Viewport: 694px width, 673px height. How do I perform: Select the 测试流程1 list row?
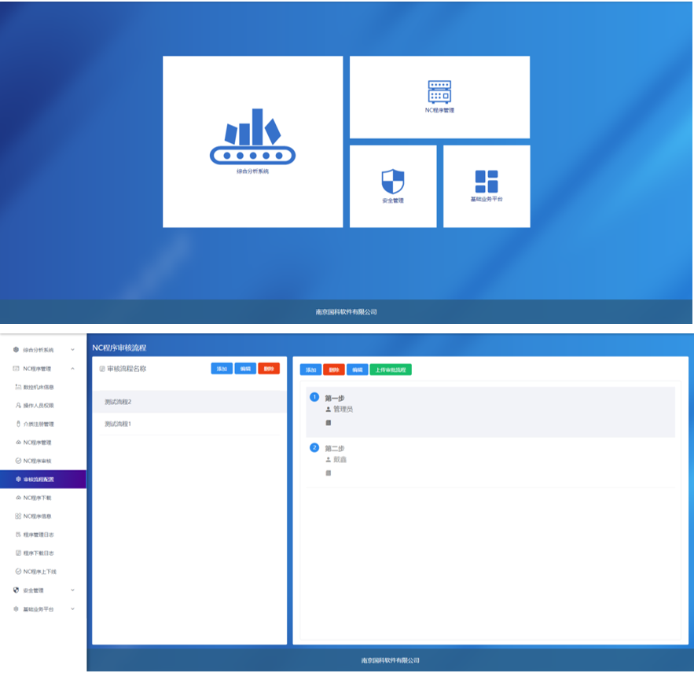[x=118, y=424]
